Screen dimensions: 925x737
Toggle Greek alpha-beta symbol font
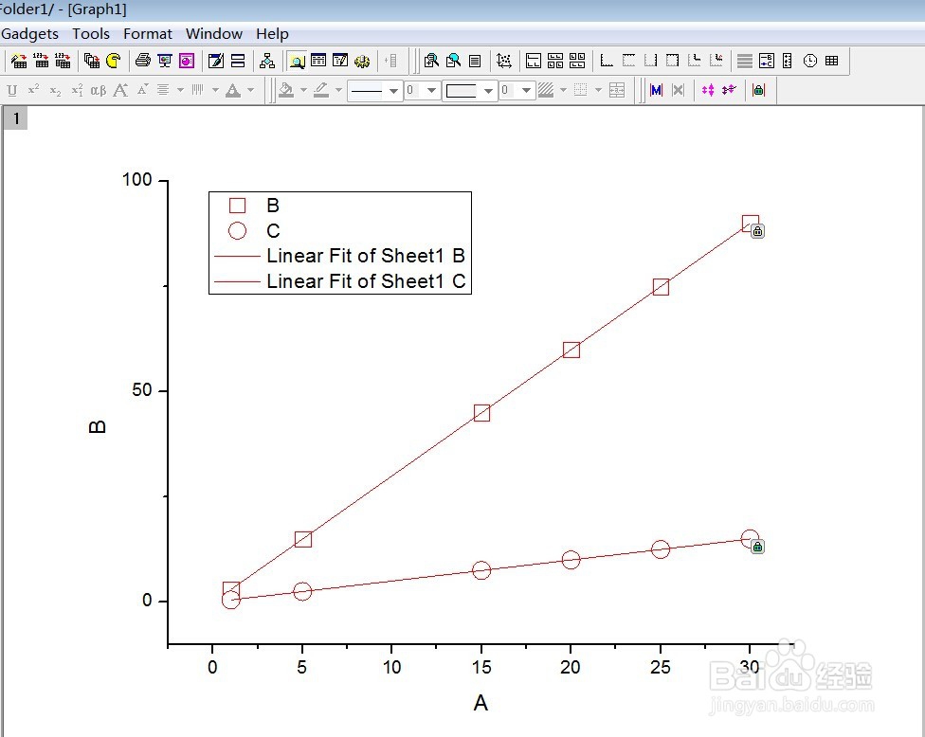point(99,90)
